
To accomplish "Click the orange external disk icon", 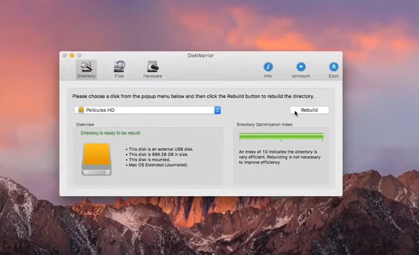I will click(97, 159).
